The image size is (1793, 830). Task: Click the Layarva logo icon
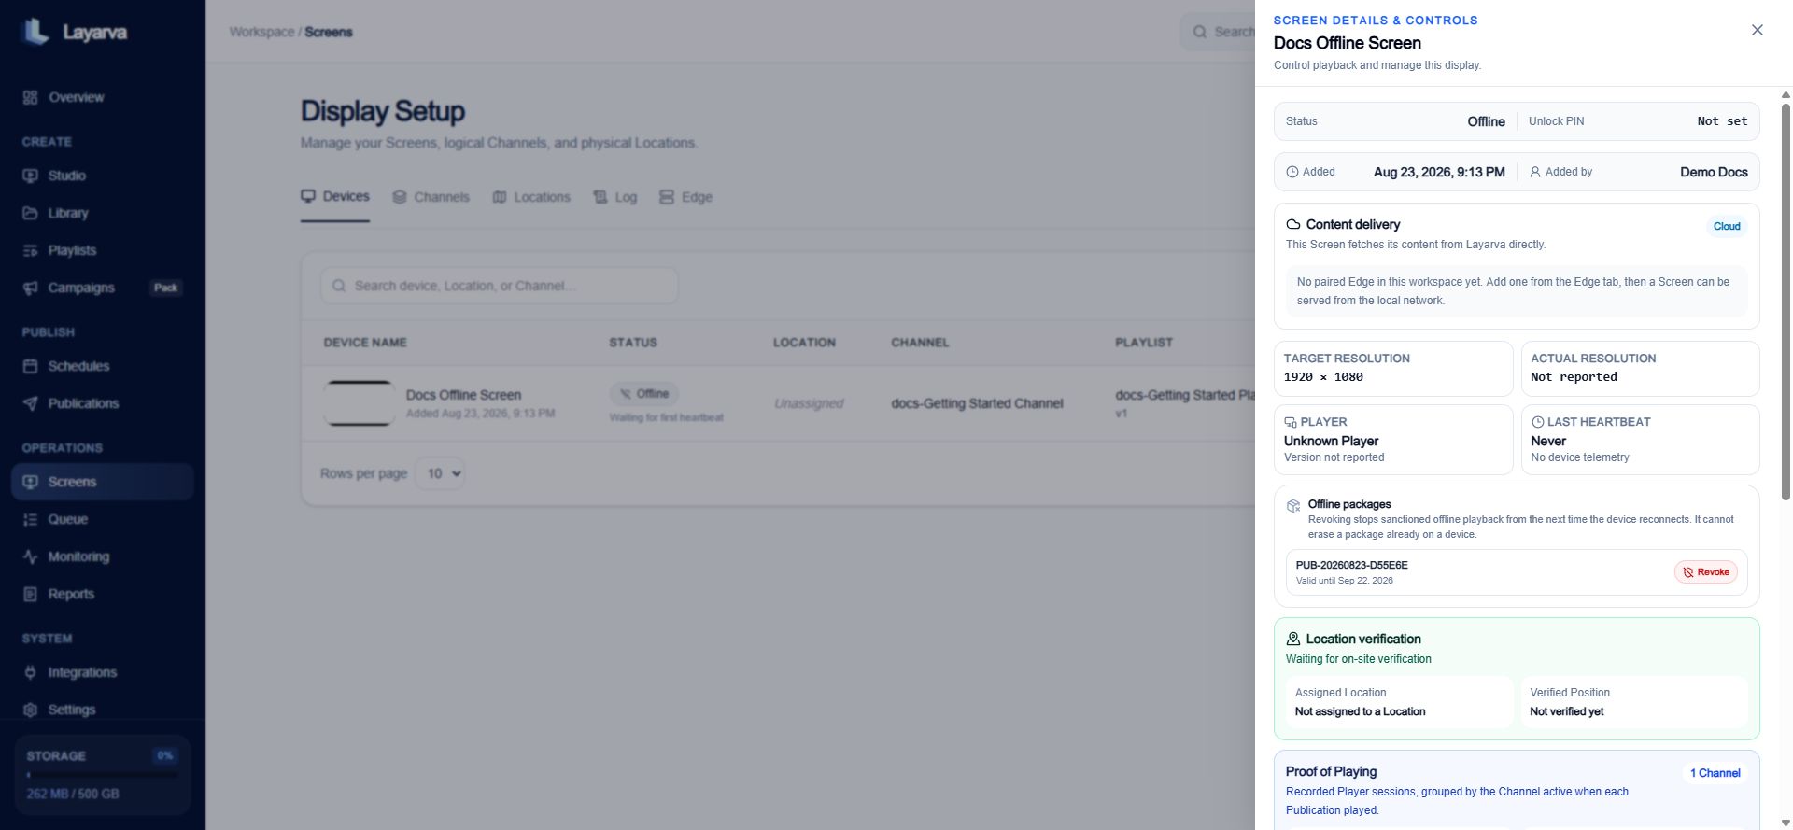pyautogui.click(x=35, y=32)
